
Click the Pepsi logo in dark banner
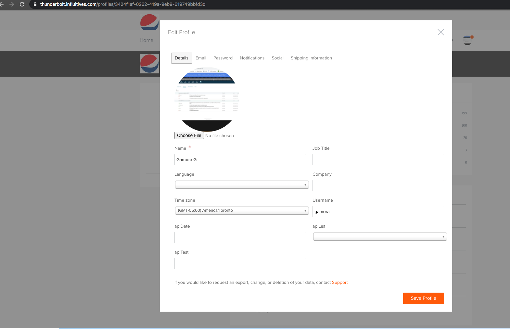point(149,64)
